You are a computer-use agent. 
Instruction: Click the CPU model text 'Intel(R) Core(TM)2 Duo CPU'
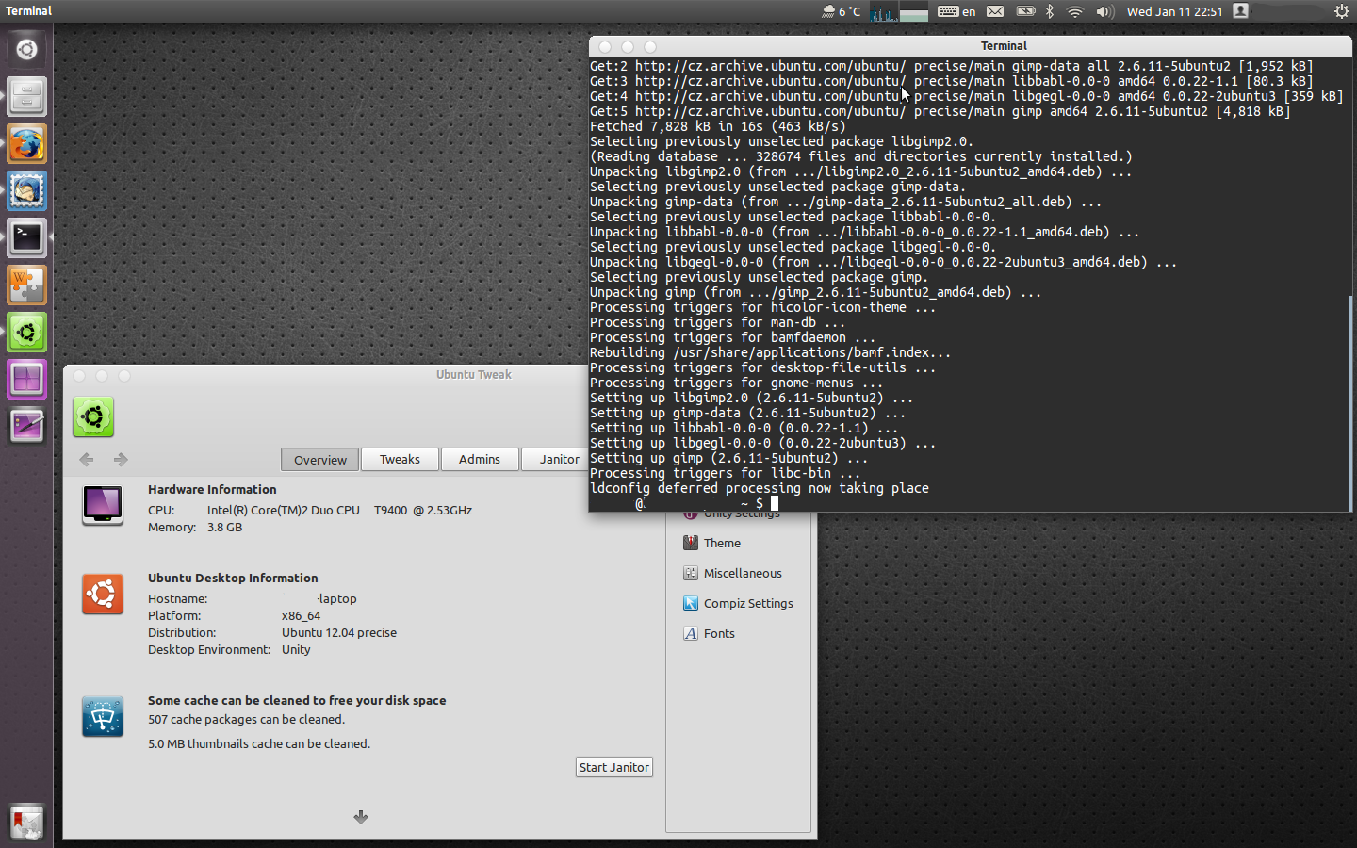tap(284, 510)
